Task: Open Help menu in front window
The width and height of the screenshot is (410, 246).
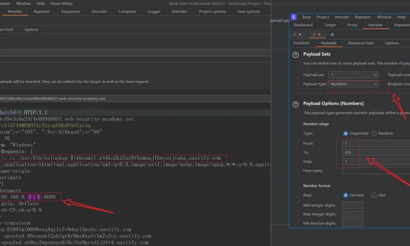Action: [401, 17]
